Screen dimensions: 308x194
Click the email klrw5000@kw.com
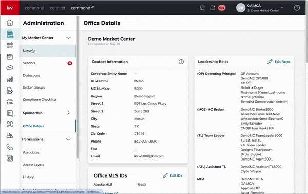pyautogui.click(x=149, y=156)
